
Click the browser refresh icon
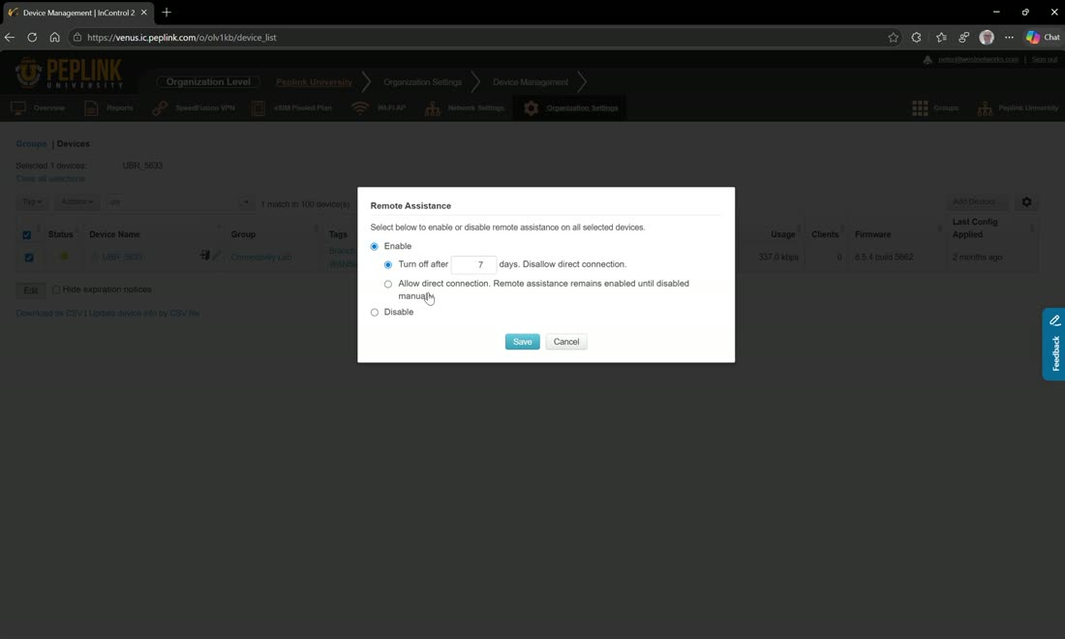coord(32,38)
